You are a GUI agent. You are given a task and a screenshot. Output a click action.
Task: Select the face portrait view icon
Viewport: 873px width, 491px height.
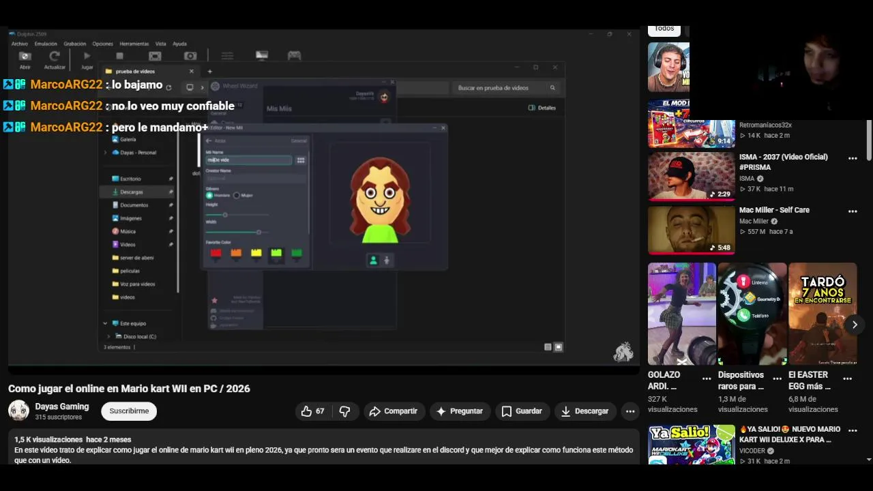coord(373,260)
